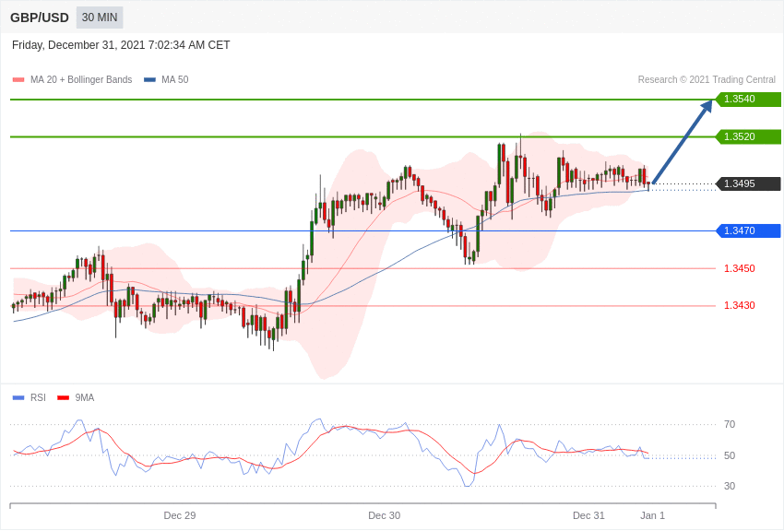Click the RSI 70 level label
The image size is (784, 531).
730,424
